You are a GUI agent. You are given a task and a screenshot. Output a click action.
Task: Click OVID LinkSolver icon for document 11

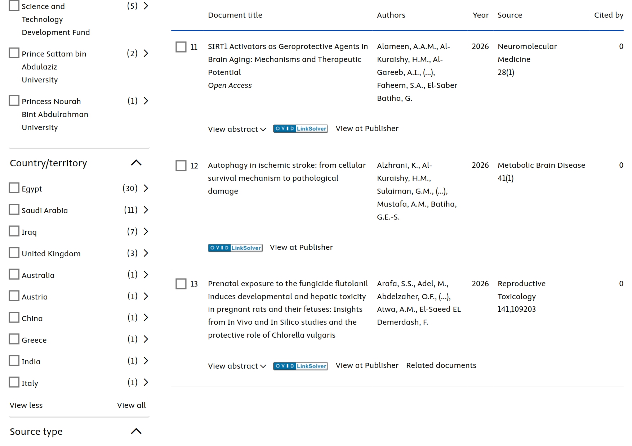(301, 129)
